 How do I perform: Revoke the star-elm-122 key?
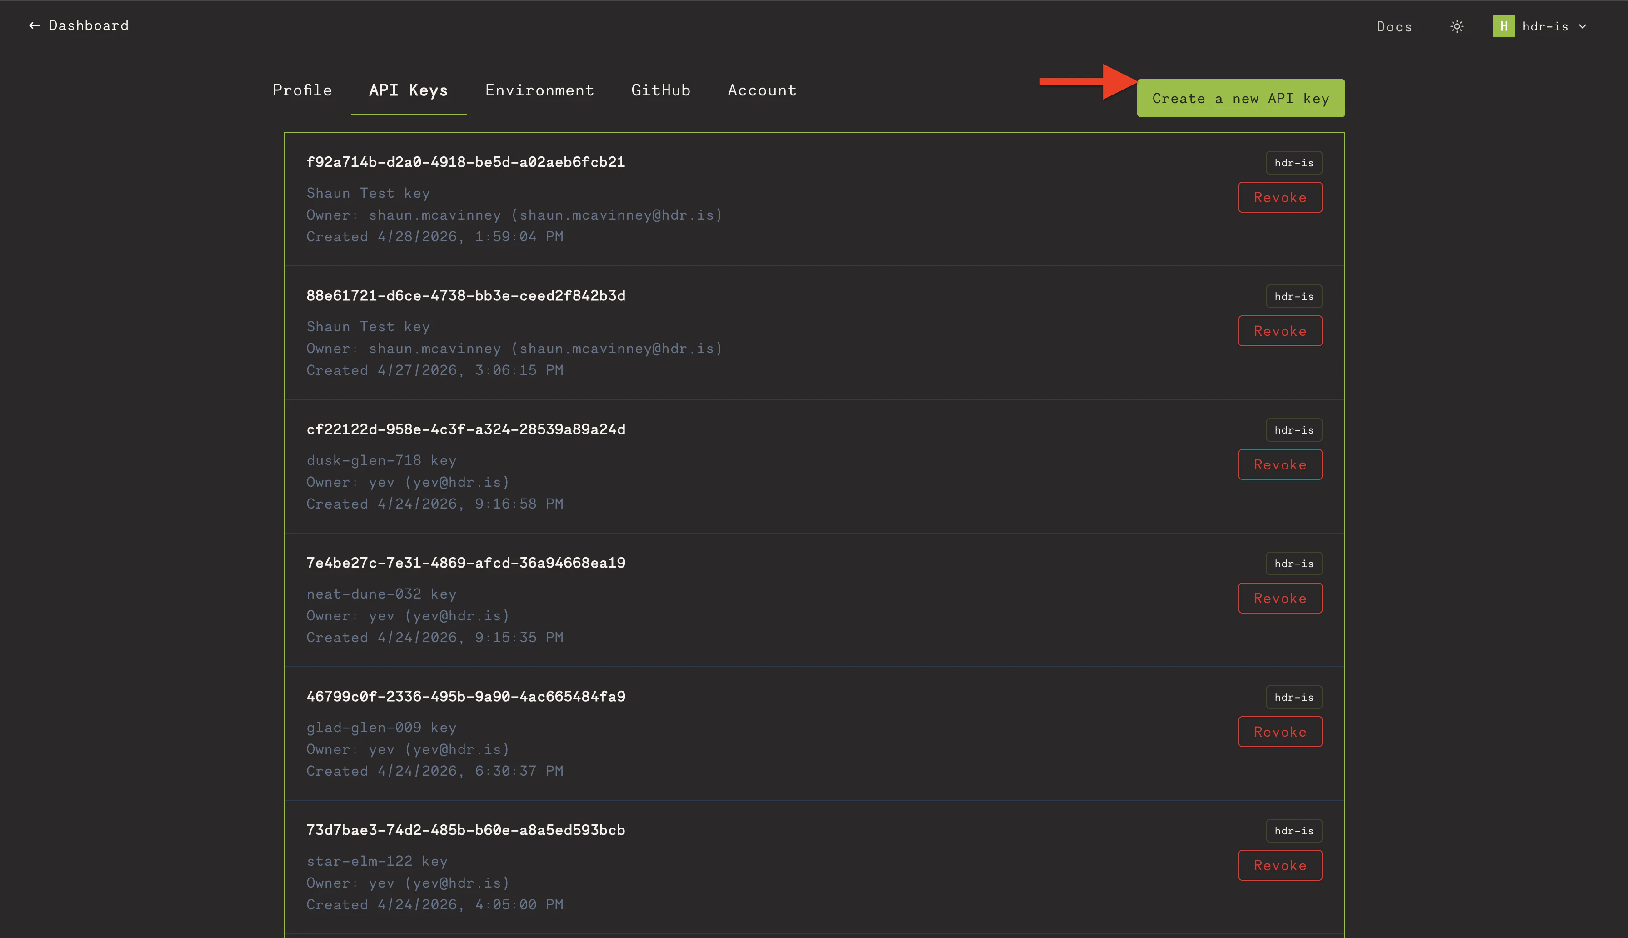[x=1280, y=865]
